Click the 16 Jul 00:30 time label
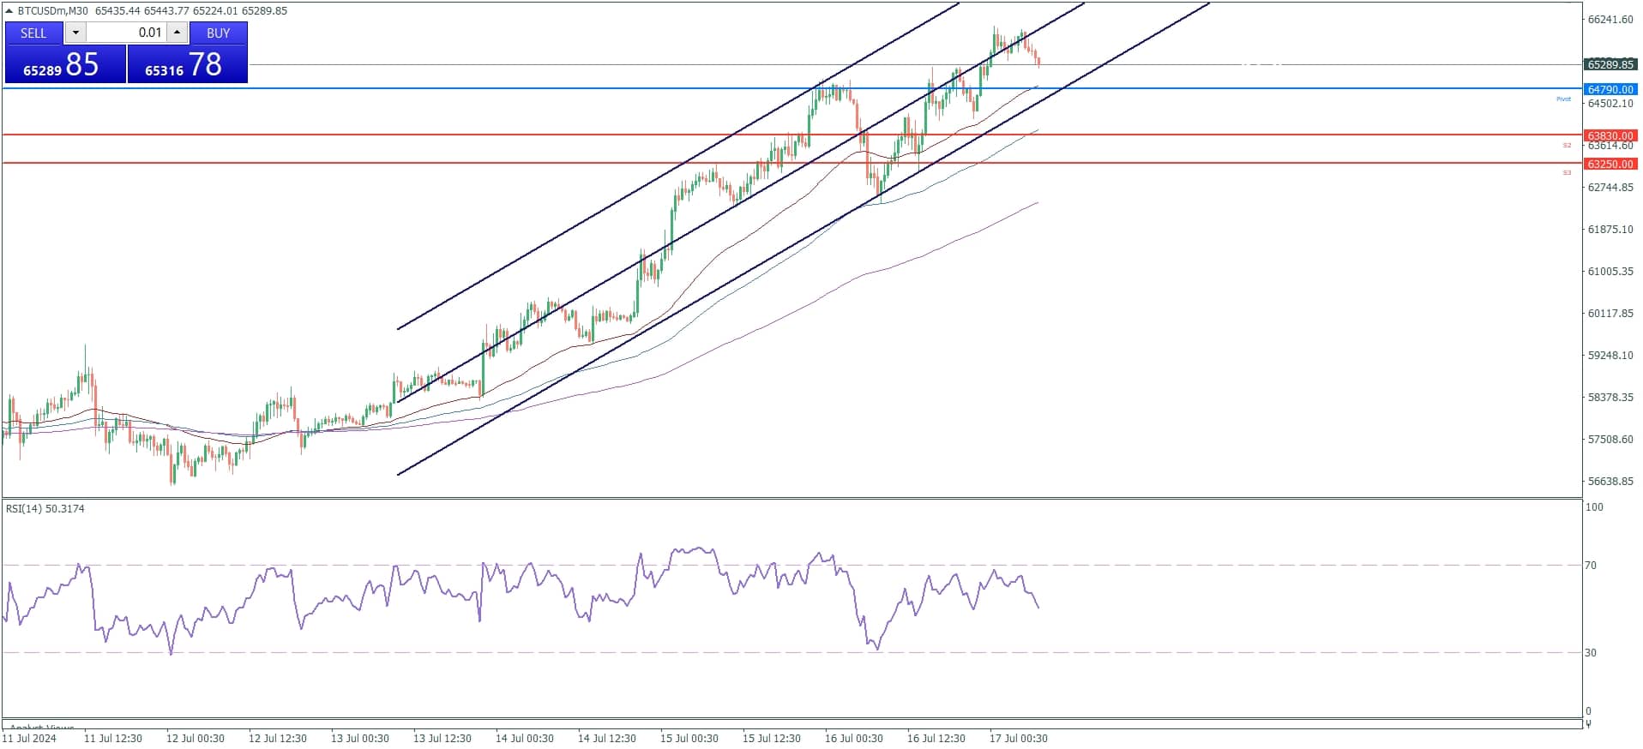The width and height of the screenshot is (1643, 749). [854, 739]
